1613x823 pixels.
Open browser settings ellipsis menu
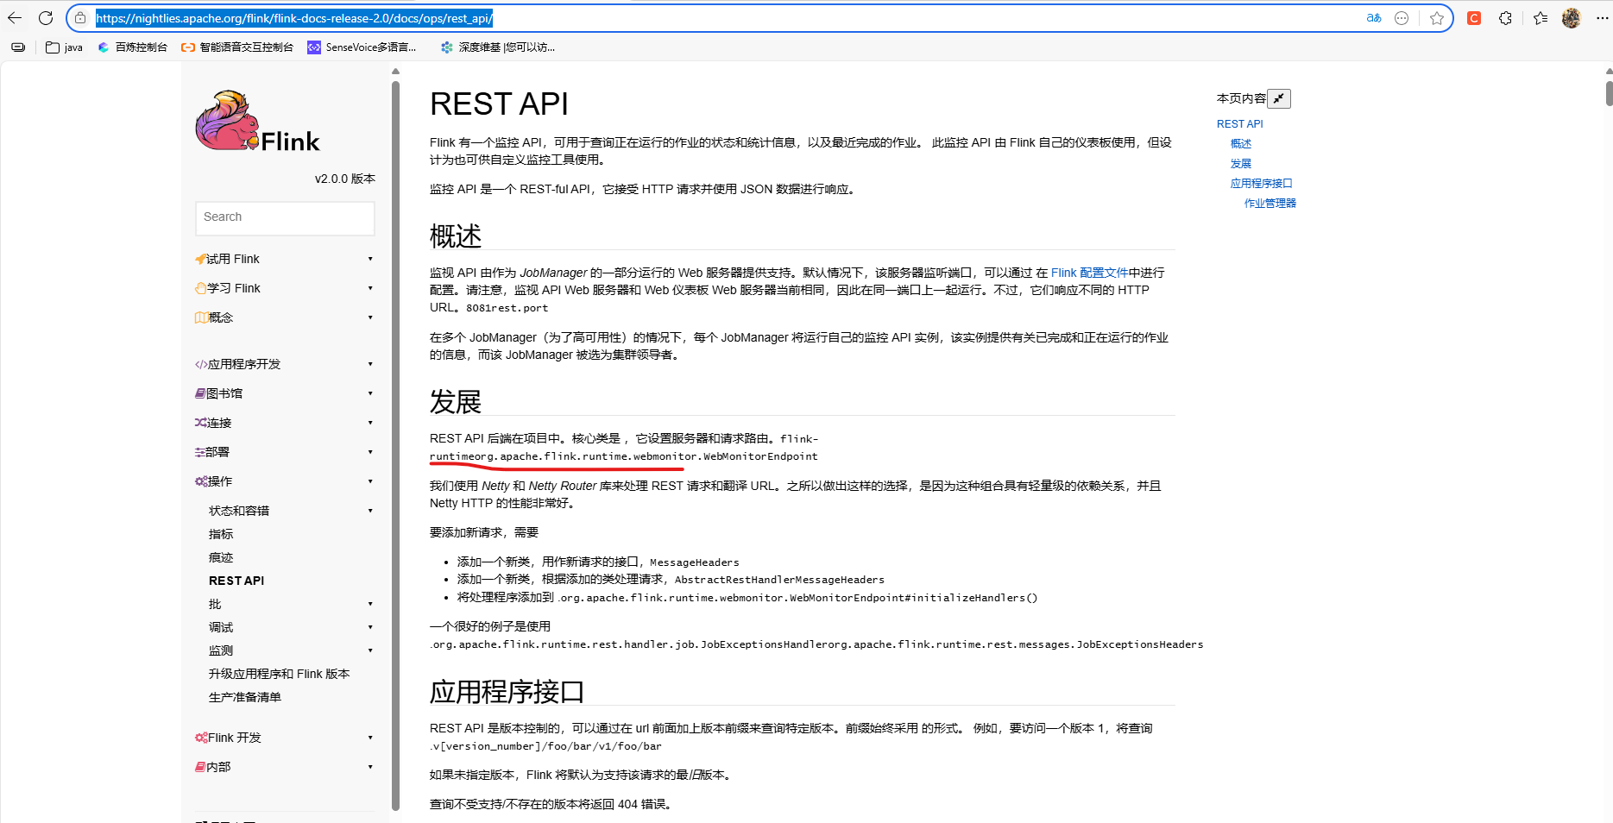pyautogui.click(x=1603, y=18)
